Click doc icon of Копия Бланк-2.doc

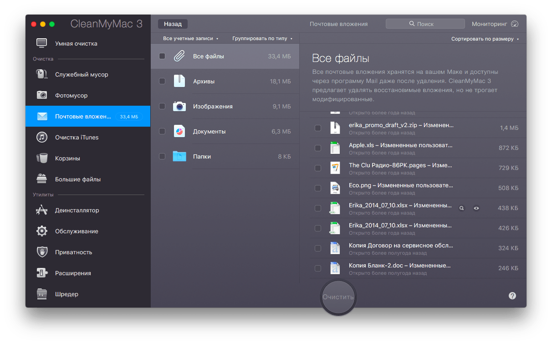[x=335, y=268]
